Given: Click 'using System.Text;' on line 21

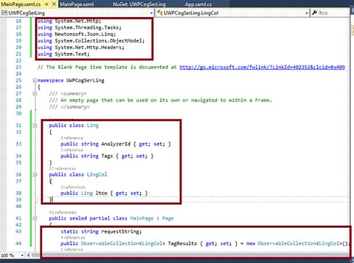Looking at the screenshot, I should 63,54.
